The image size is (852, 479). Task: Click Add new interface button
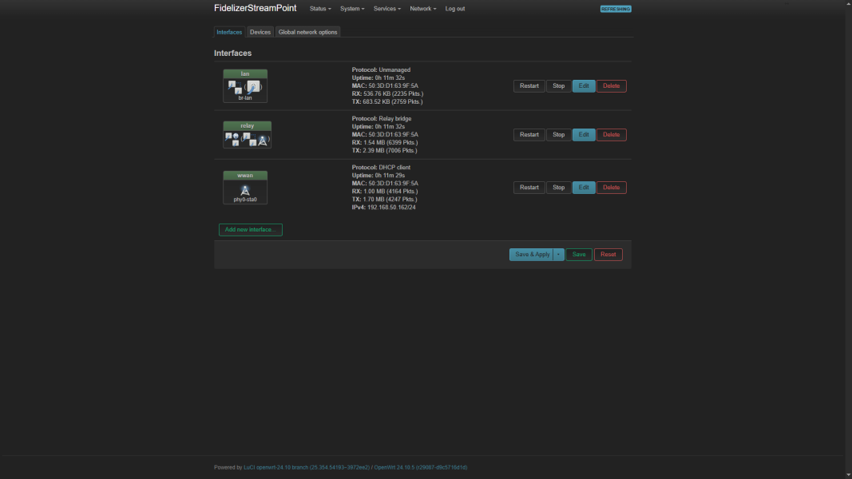251,230
